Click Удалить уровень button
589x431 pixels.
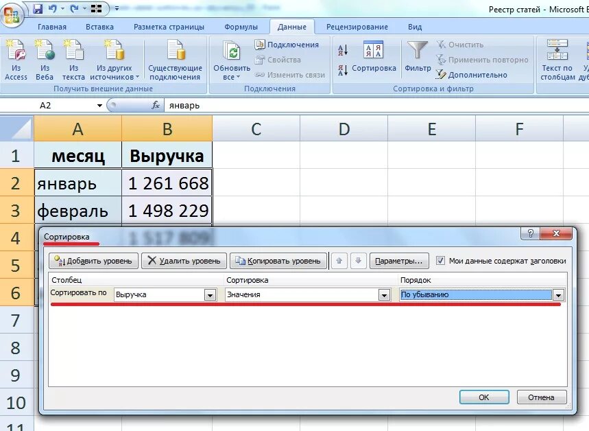[184, 261]
